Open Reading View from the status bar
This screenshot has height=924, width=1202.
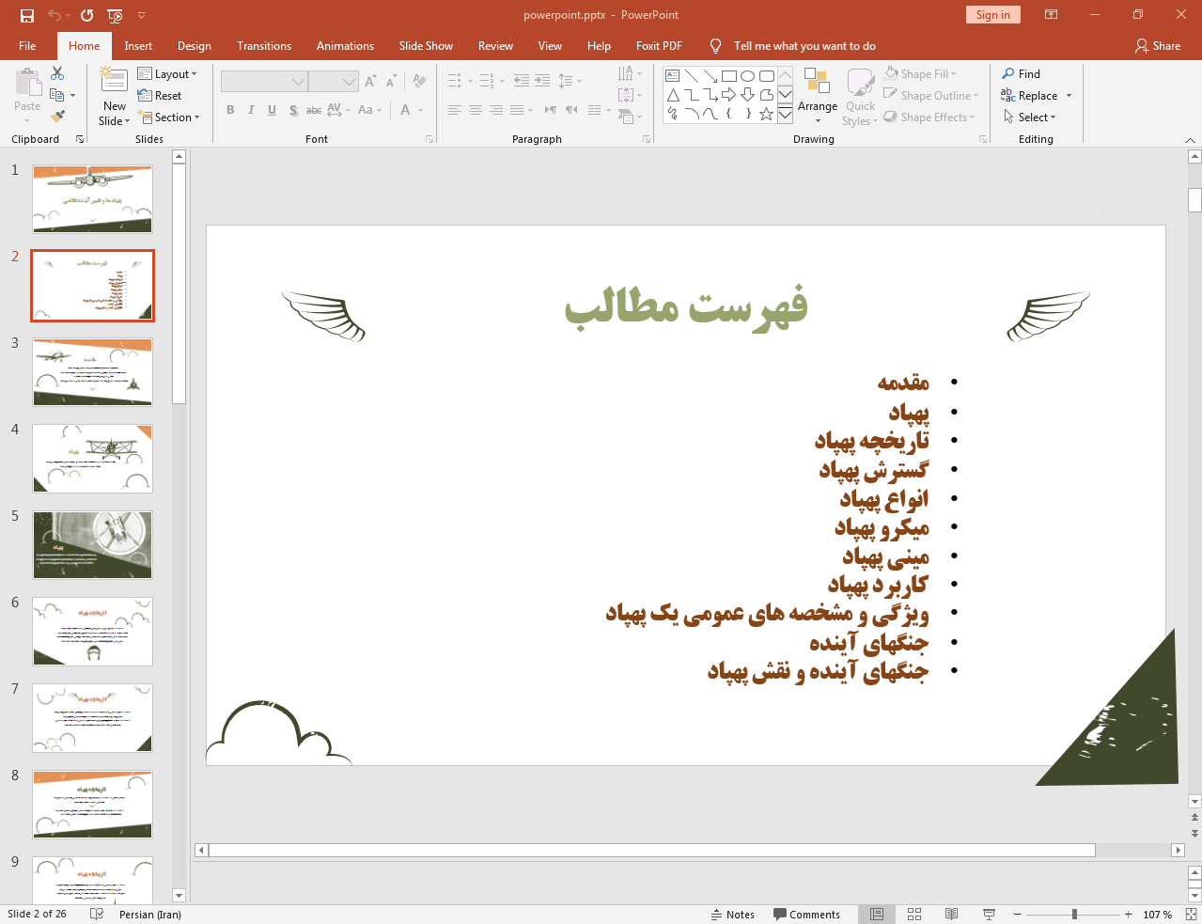coord(951,914)
